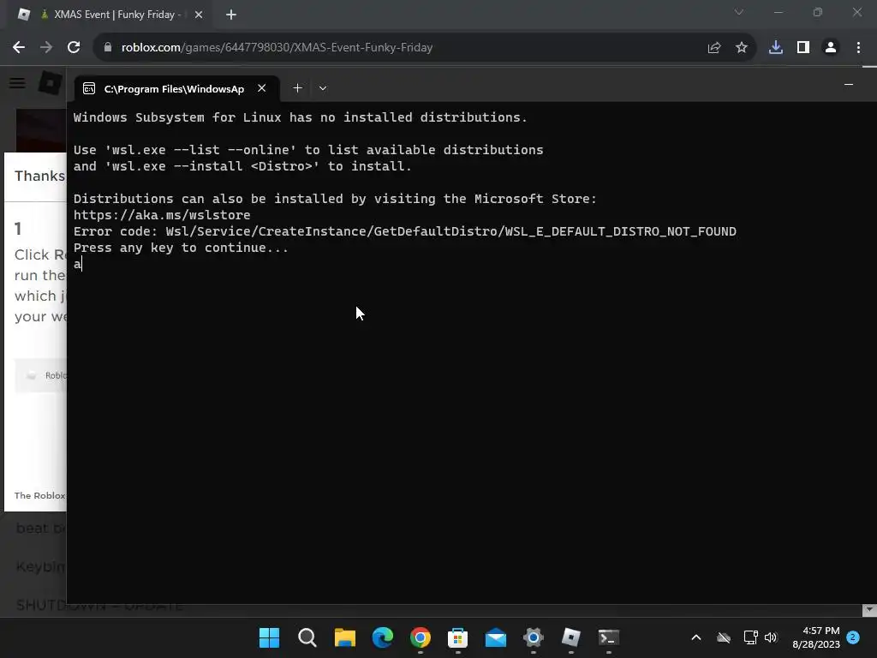Image resolution: width=877 pixels, height=658 pixels.
Task: Select the C:\Program Files\WindowsAp terminal tab
Action: (x=175, y=88)
